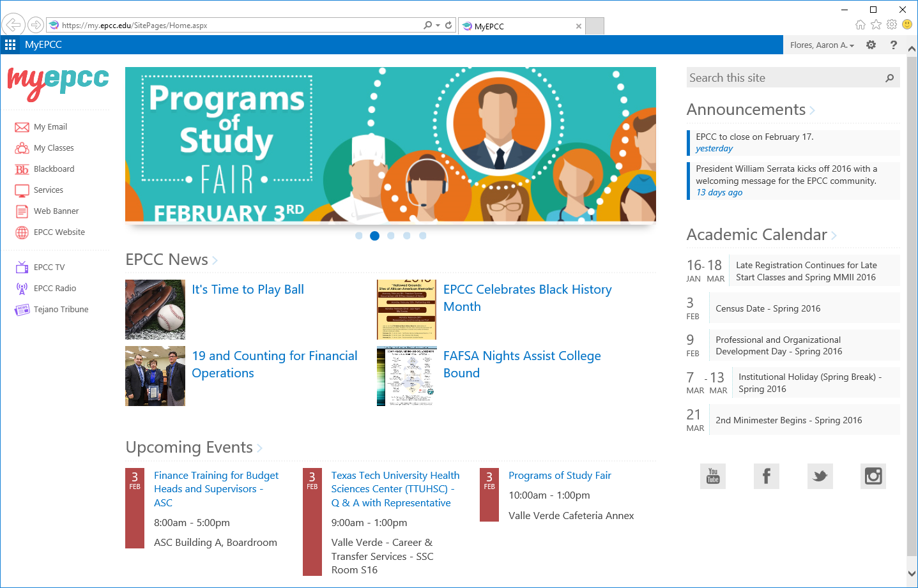Open the Blackboard link

point(54,169)
